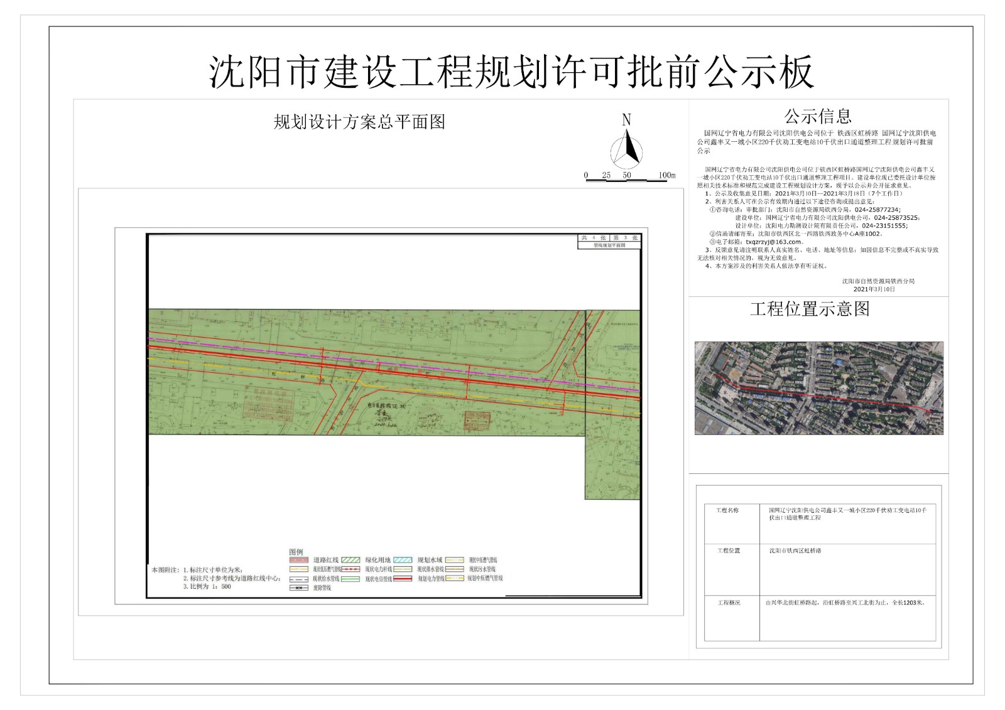Click the email address txqzrzyj@163.com
This screenshot has width=1005, height=710.
point(773,242)
